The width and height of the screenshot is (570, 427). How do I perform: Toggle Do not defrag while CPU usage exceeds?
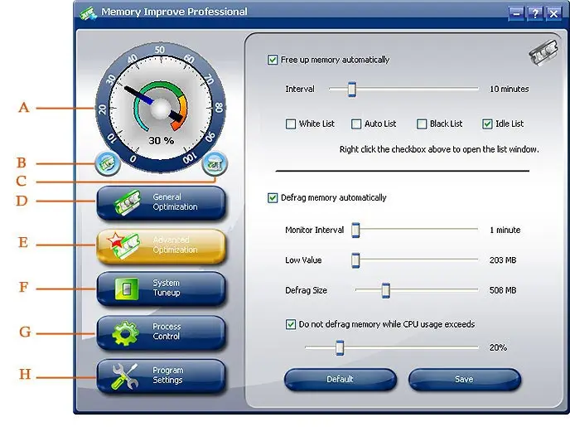point(291,324)
